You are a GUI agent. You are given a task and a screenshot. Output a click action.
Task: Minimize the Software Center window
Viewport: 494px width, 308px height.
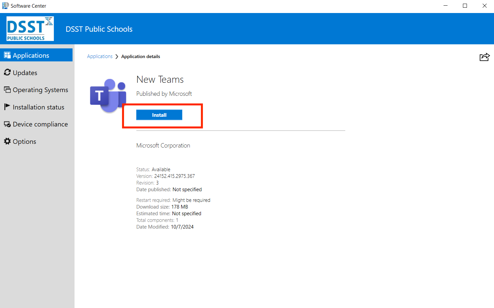pyautogui.click(x=446, y=6)
